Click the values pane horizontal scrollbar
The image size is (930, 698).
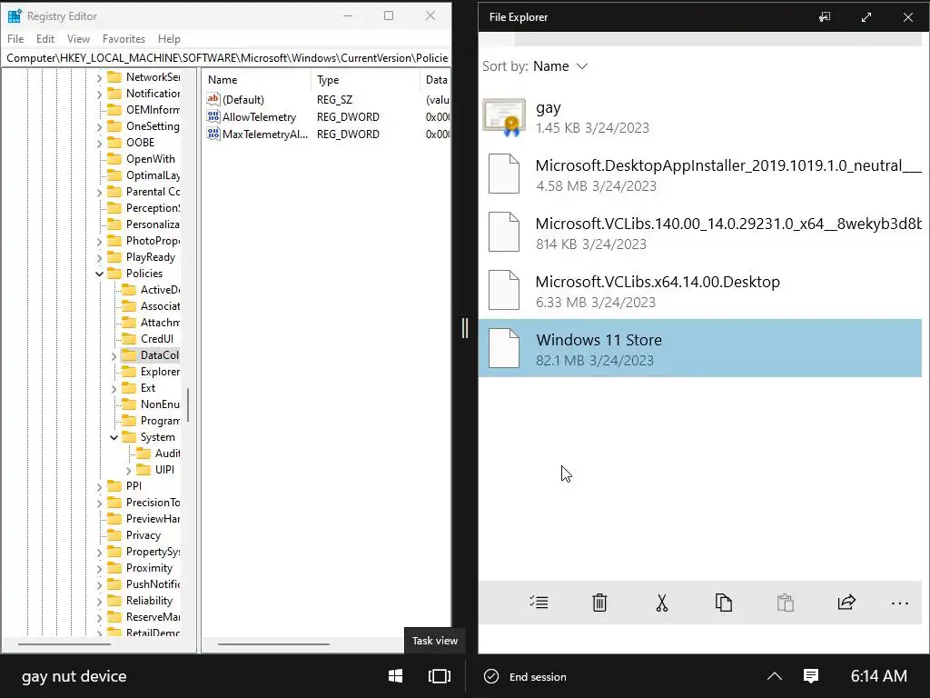click(x=273, y=644)
